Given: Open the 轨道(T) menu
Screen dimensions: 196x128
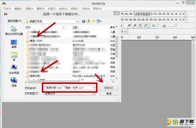Looking at the screenshot, I should (x=52, y=9).
